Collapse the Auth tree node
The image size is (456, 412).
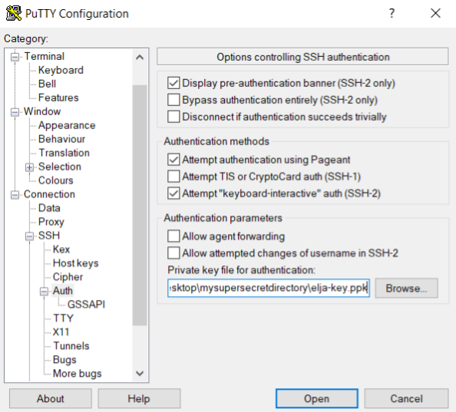44,292
